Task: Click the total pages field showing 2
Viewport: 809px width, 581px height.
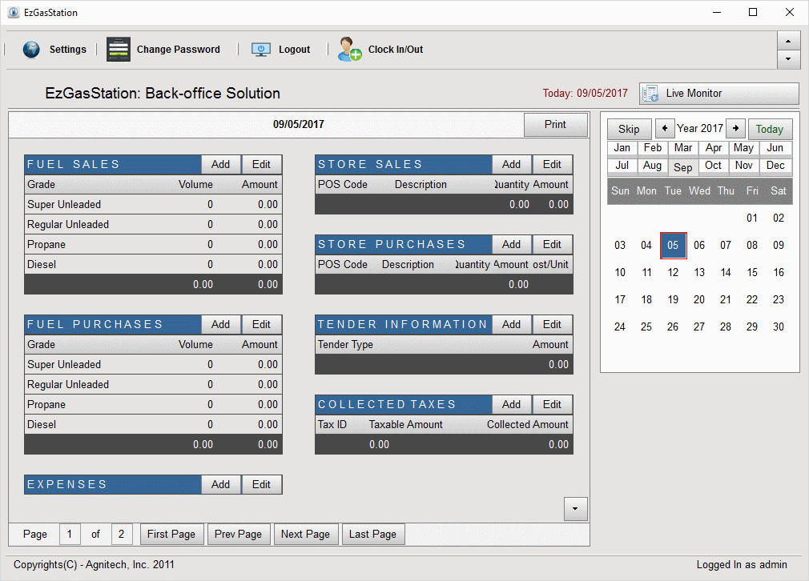Action: [x=122, y=535]
